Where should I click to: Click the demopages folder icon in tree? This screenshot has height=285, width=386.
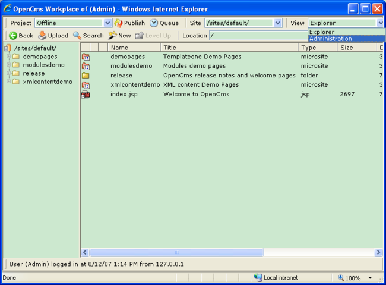coord(16,57)
